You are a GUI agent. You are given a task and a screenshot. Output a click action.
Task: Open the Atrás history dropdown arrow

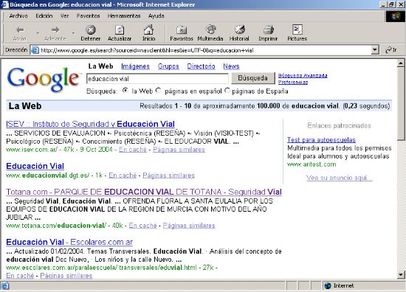click(38, 33)
